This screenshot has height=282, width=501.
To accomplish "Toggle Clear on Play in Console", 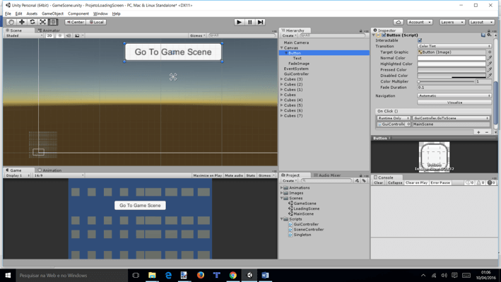I will (x=416, y=183).
